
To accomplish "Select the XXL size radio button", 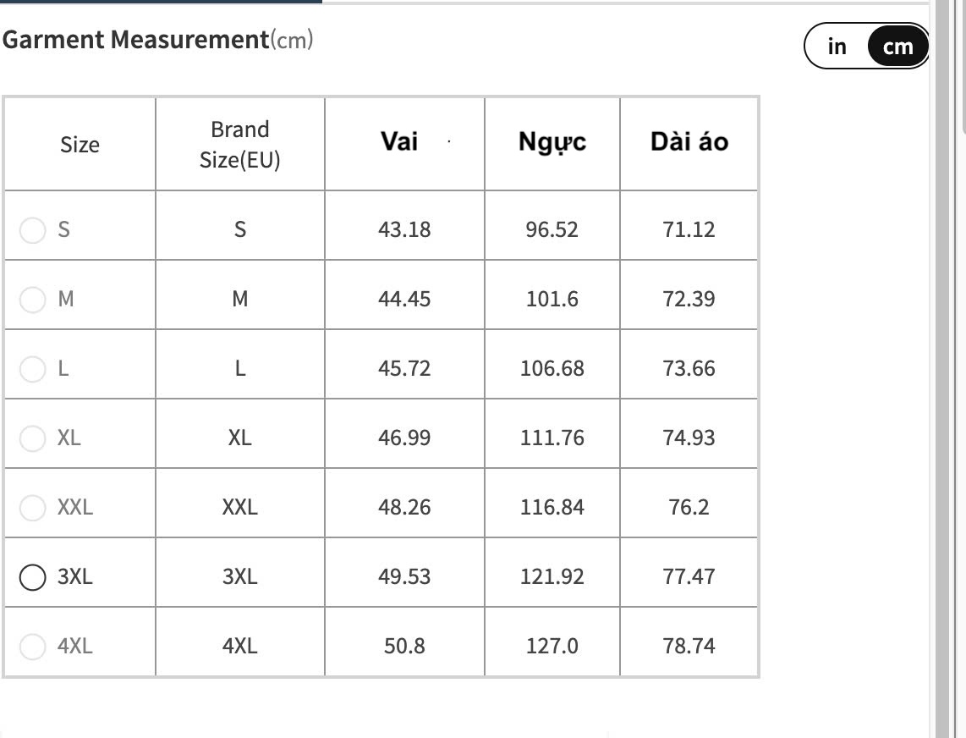I will point(32,507).
